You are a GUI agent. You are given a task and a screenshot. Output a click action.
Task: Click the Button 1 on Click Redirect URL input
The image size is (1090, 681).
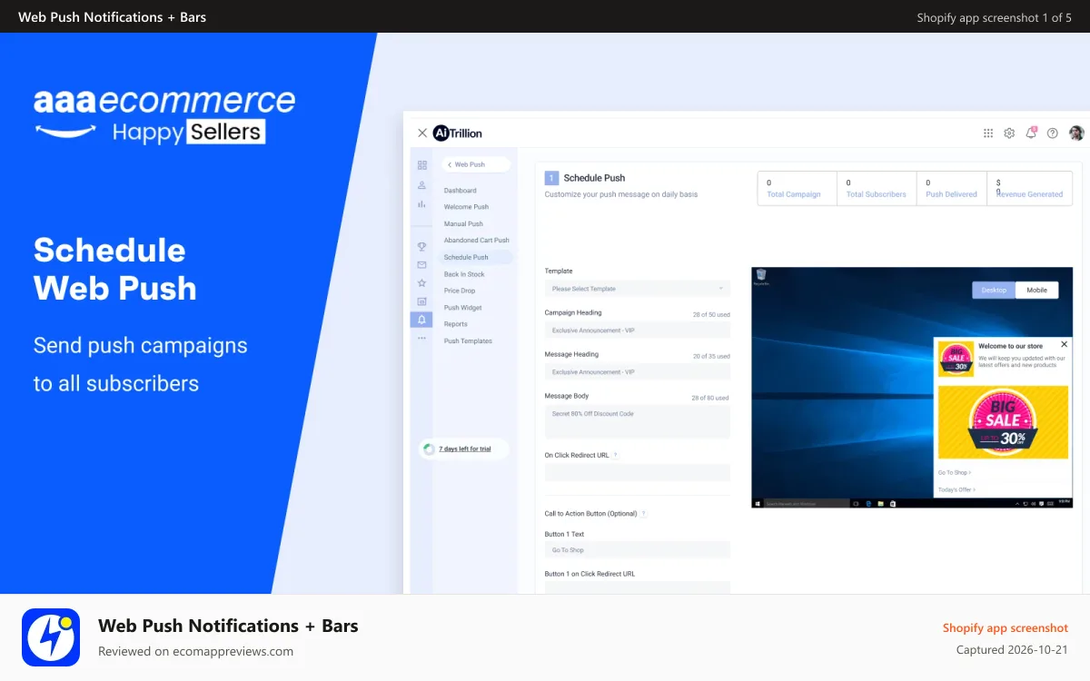tap(638, 587)
